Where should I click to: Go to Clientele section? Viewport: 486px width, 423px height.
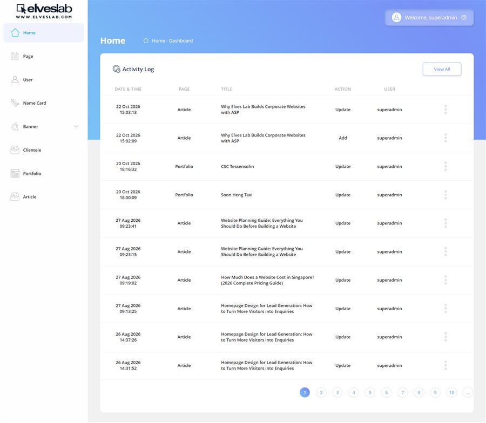click(44, 150)
